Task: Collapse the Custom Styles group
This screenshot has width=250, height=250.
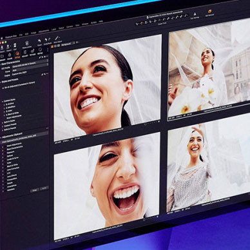Action: pos(3,102)
